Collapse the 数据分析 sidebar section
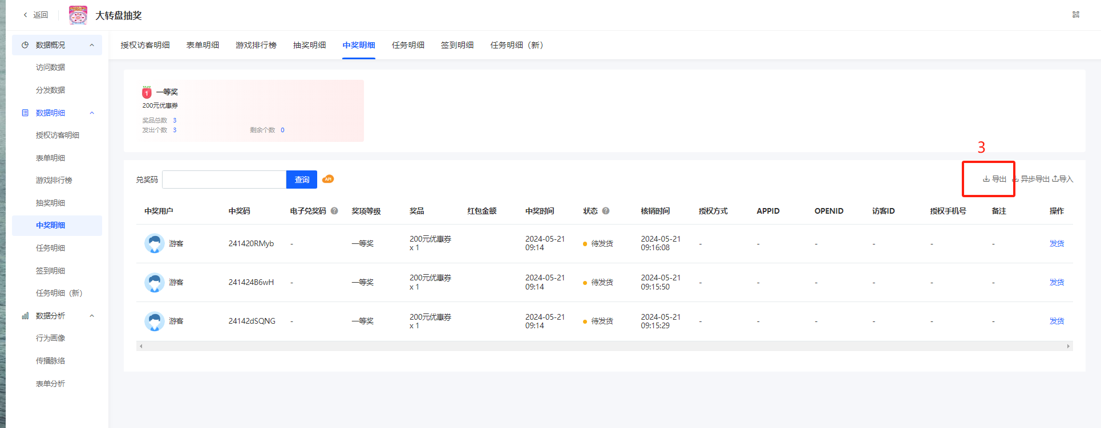 tap(92, 316)
